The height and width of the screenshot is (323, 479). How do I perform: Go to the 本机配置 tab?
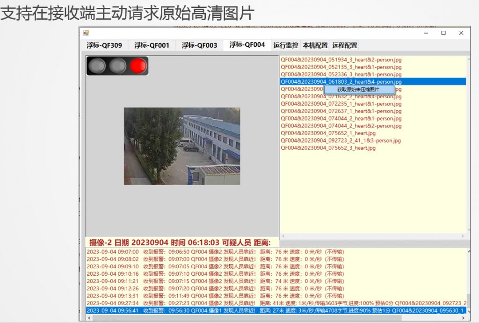(315, 45)
